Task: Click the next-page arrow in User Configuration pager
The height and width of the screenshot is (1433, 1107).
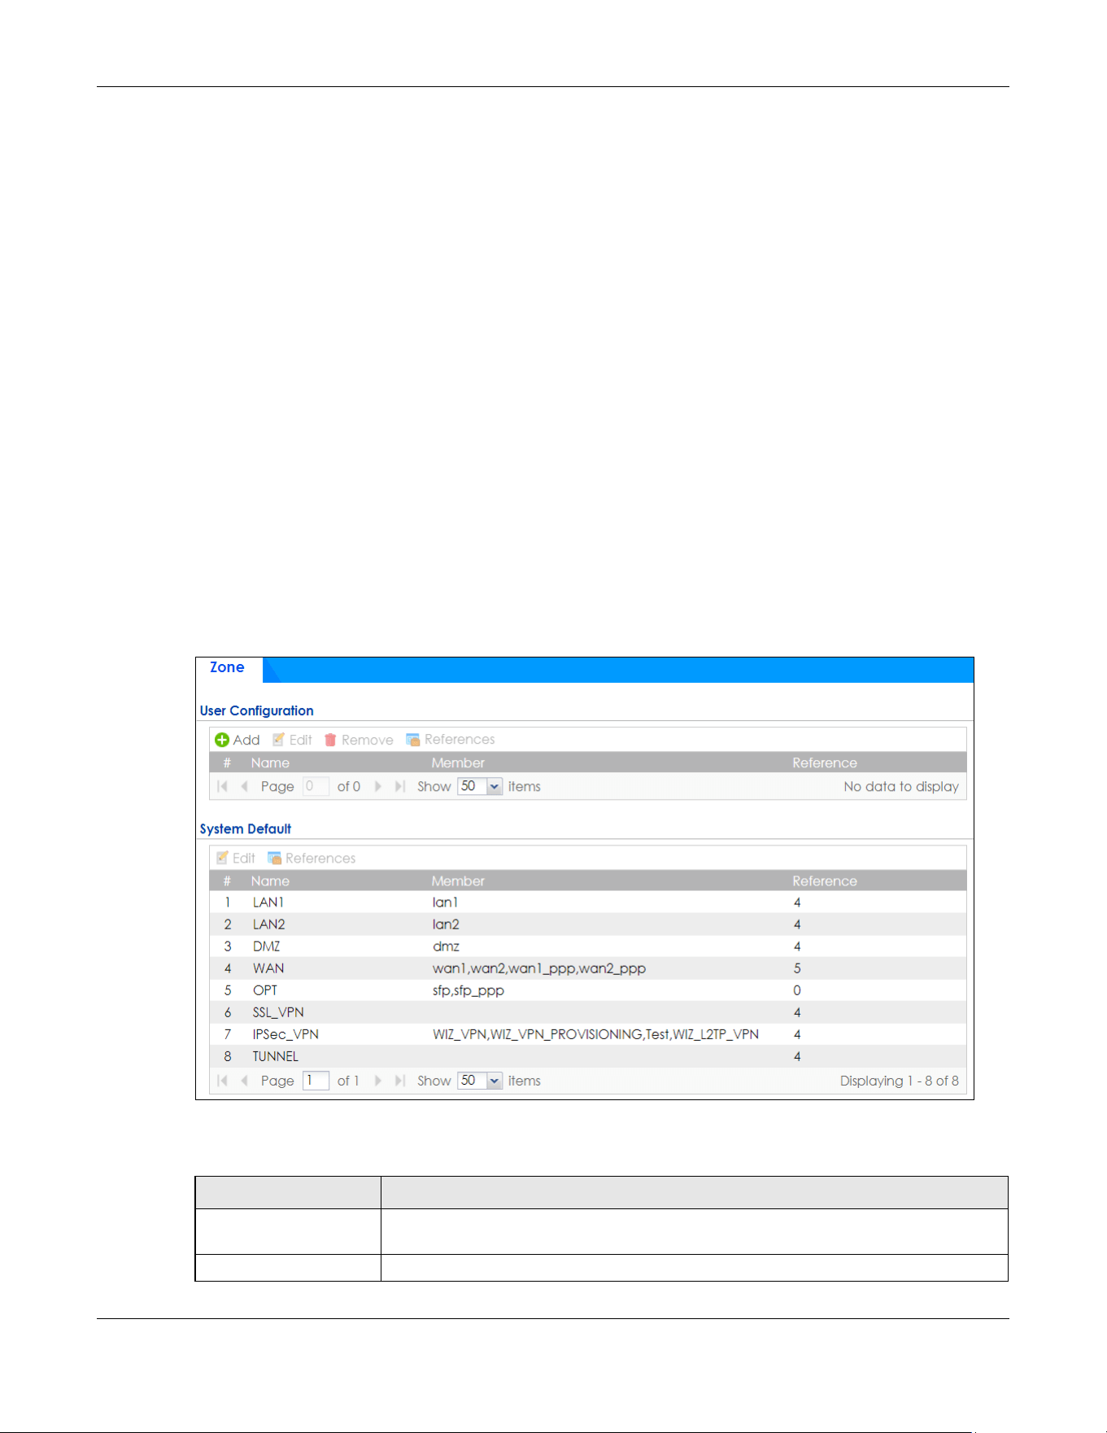Action: point(377,786)
